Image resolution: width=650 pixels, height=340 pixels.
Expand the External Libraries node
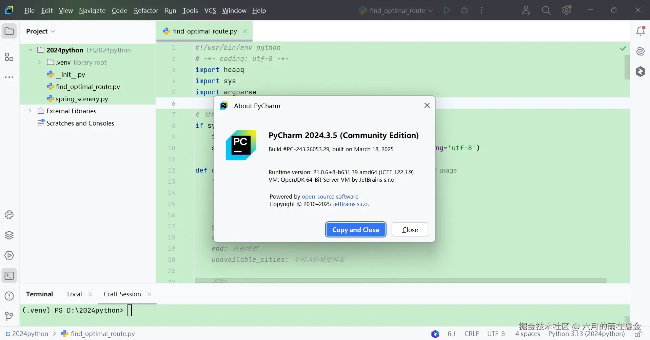[x=30, y=111]
